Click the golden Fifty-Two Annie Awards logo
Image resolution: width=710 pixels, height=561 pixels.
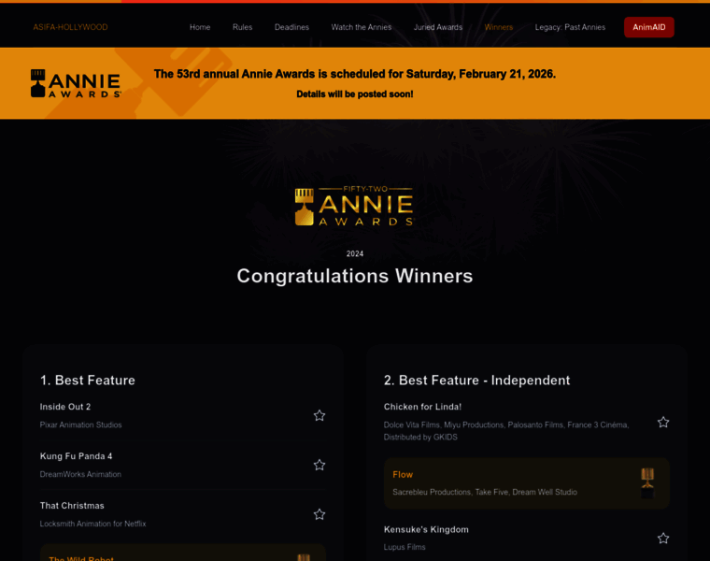point(355,207)
